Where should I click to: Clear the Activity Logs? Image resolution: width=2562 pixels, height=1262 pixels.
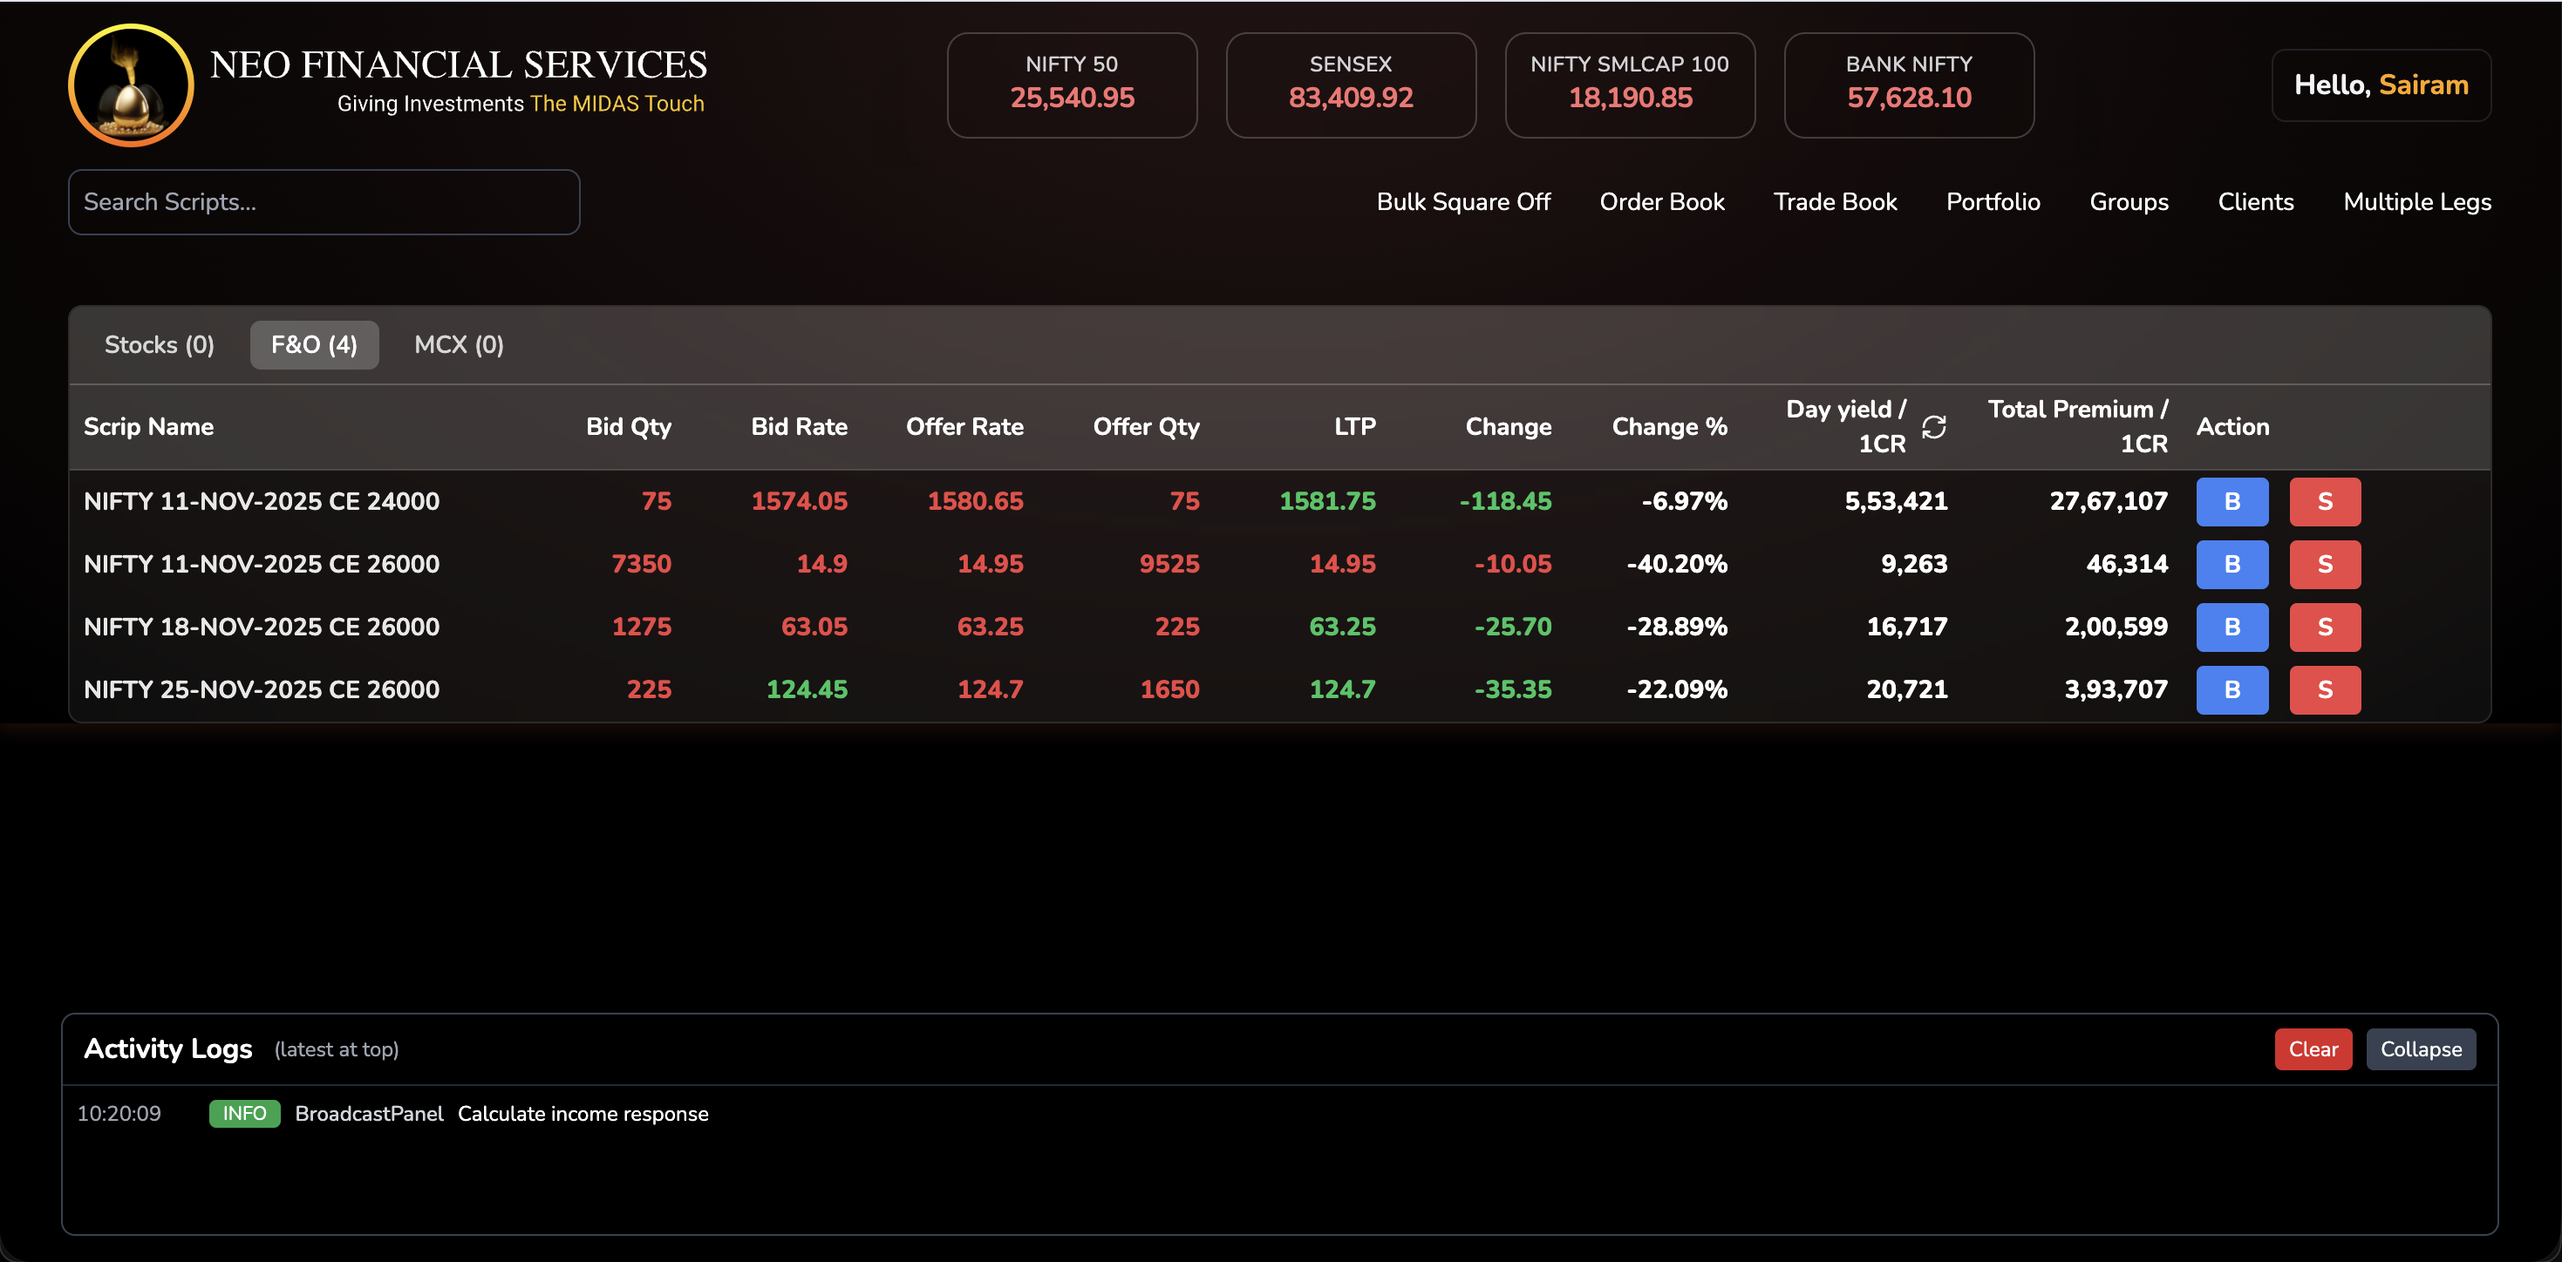pos(2313,1048)
